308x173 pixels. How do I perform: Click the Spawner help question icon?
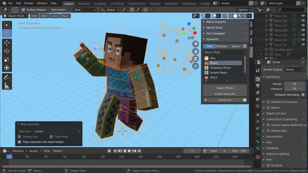(x=245, y=46)
